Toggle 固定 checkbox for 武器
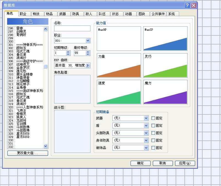Image resolution: width=221 pixels, height=186 pixels. (x=153, y=118)
